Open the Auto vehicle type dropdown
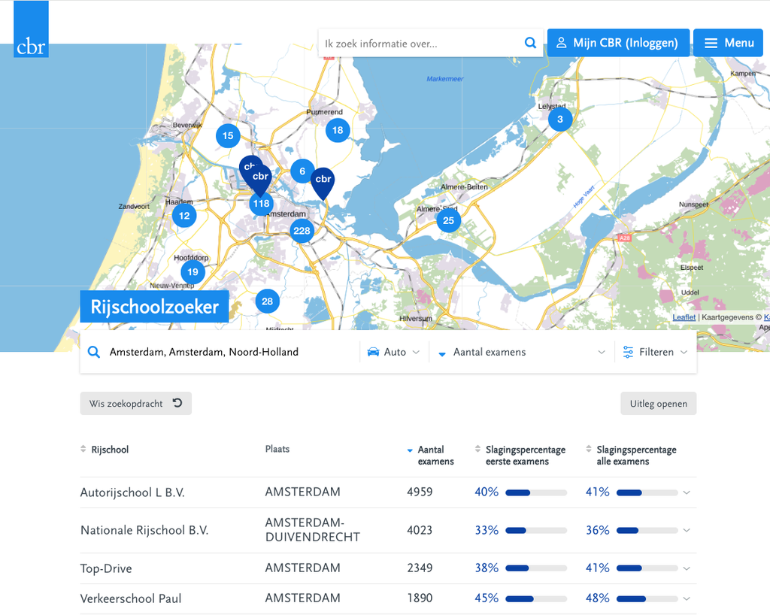Image resolution: width=770 pixels, height=615 pixels. [394, 352]
